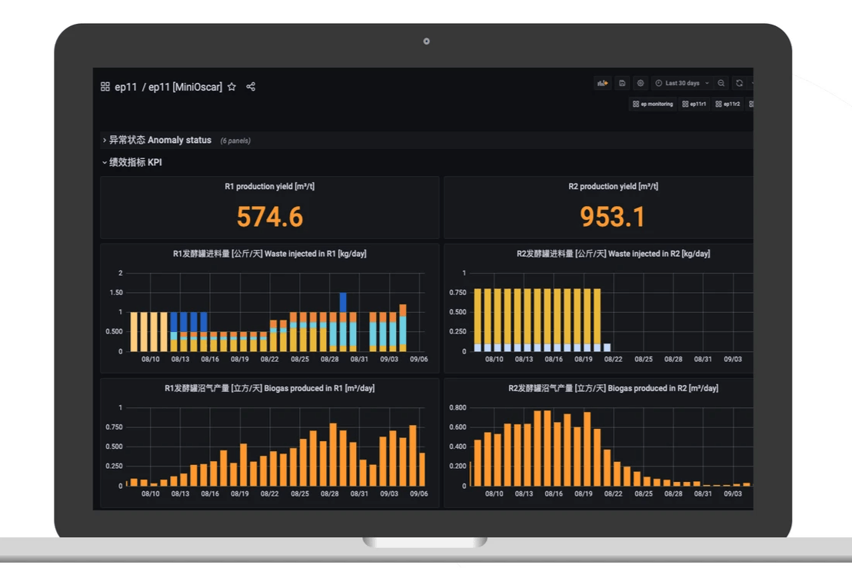Collapse the KPI row
This screenshot has height=568, width=852.
coord(132,162)
